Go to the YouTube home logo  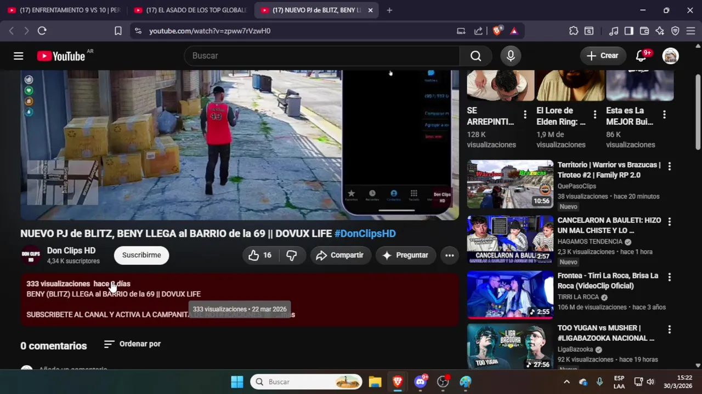[x=61, y=56]
